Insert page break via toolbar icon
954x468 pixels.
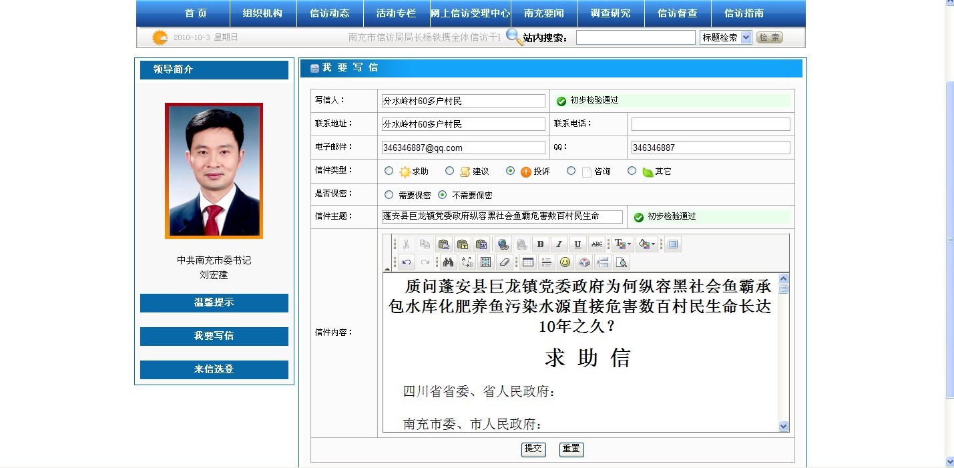pos(603,262)
